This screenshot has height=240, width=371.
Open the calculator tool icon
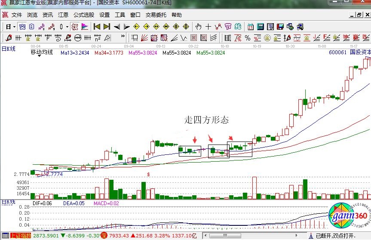tap(260, 27)
